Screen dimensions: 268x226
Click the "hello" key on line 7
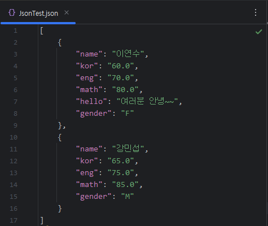click(x=91, y=102)
